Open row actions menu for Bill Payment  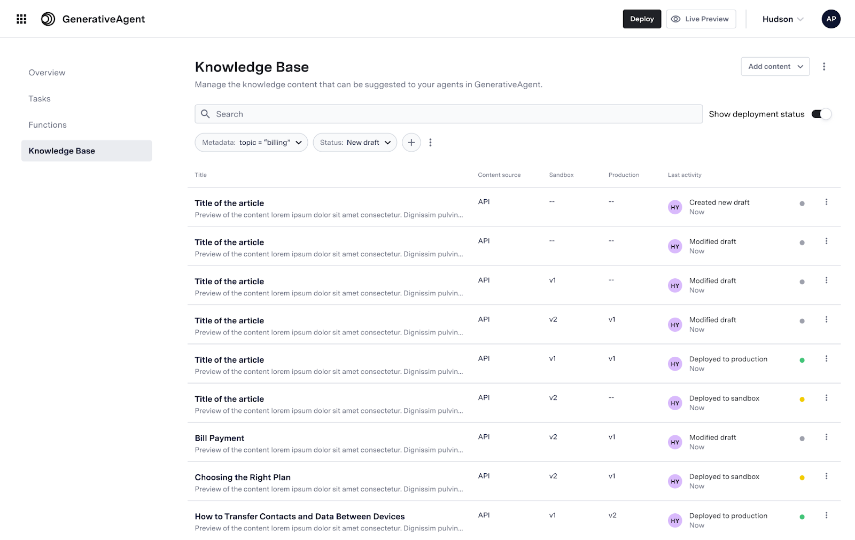826,437
